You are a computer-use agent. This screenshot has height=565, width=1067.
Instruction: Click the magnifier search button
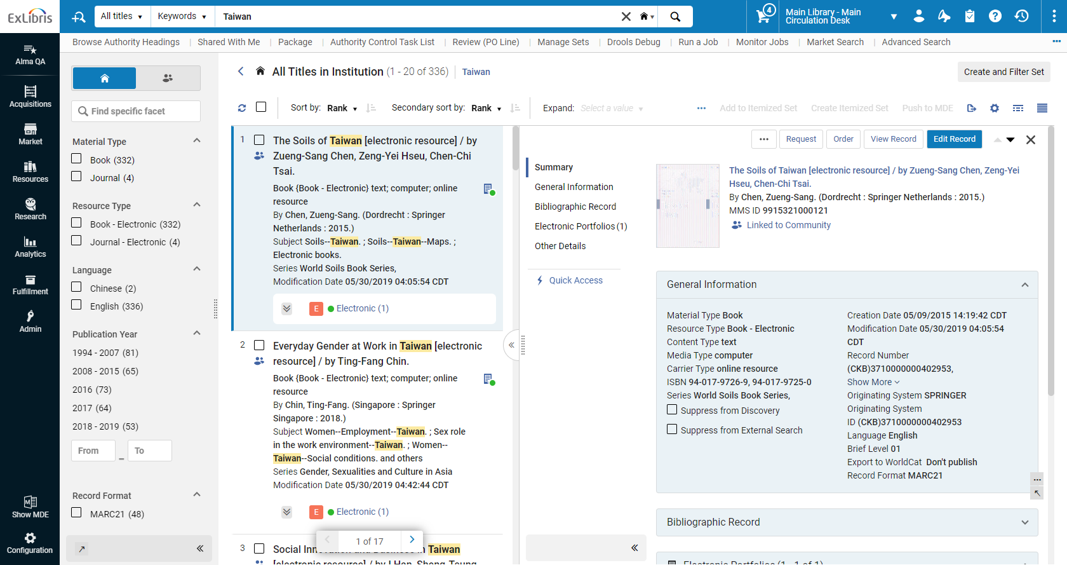click(675, 17)
